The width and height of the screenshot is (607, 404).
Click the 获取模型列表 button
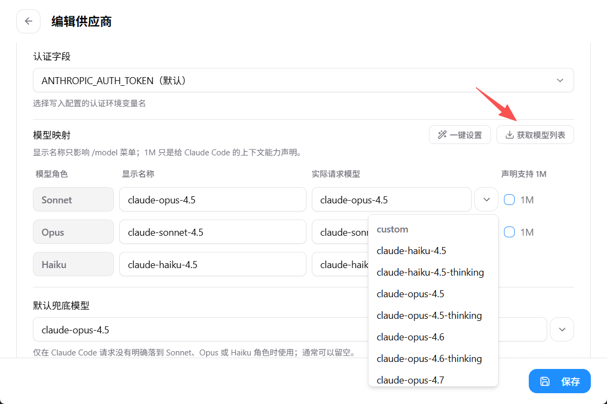click(x=535, y=135)
